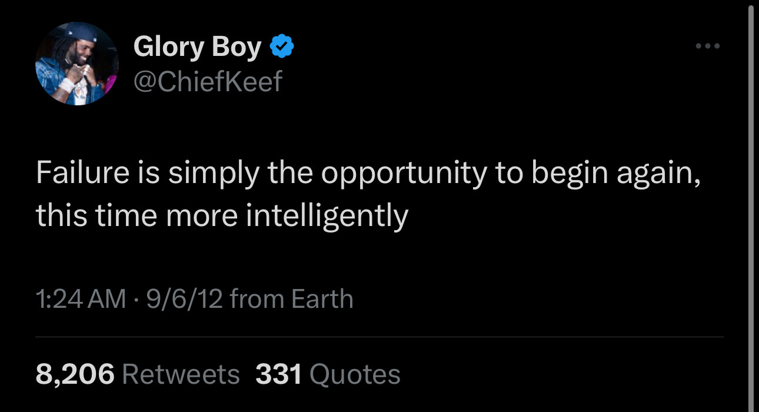View the 331 Quotes list
The width and height of the screenshot is (759, 412).
(x=328, y=374)
